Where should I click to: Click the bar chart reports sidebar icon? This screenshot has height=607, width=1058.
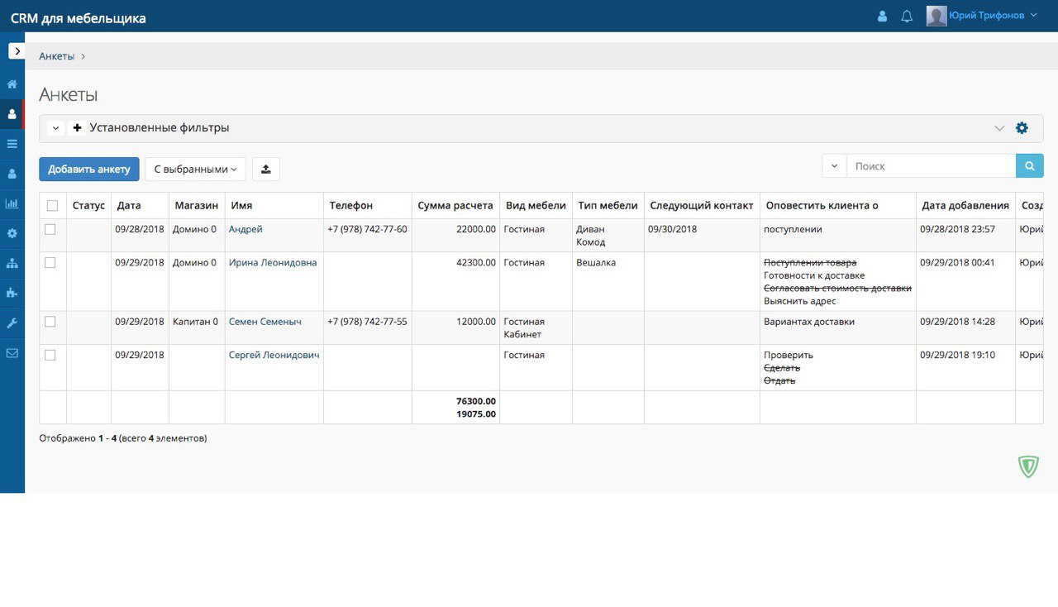click(12, 203)
